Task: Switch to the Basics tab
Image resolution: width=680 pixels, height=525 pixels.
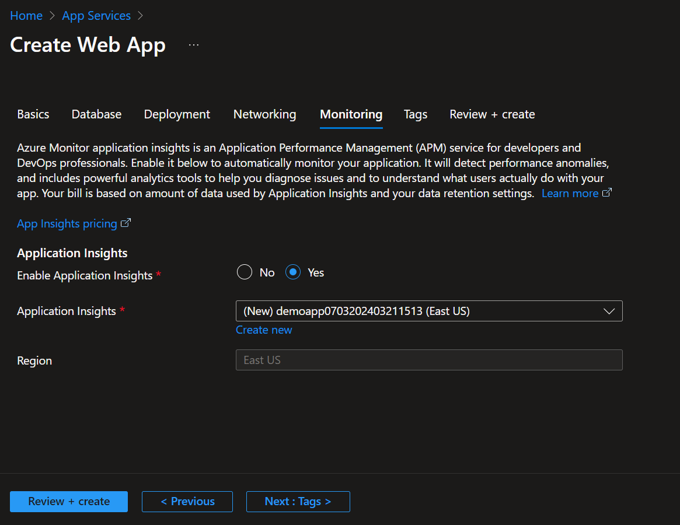Action: pyautogui.click(x=33, y=114)
